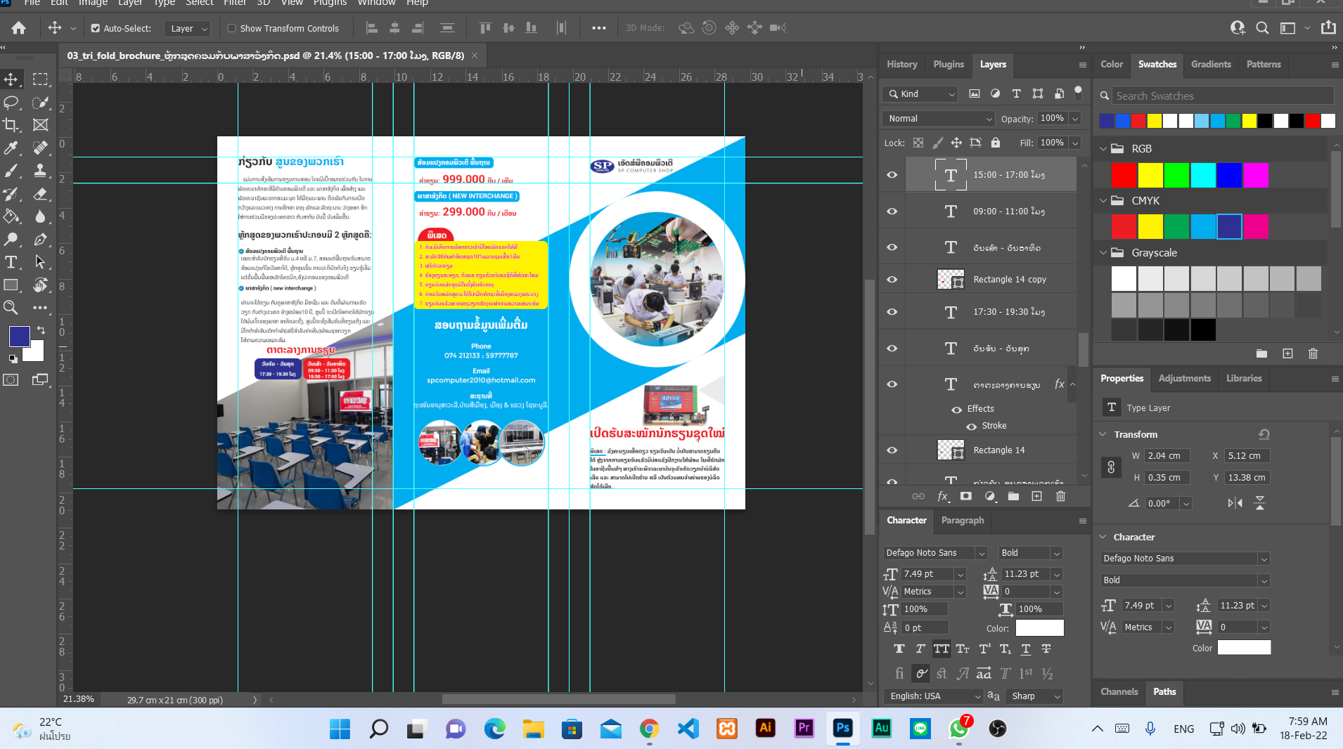
Task: Open the Filter menu
Action: [x=235, y=4]
